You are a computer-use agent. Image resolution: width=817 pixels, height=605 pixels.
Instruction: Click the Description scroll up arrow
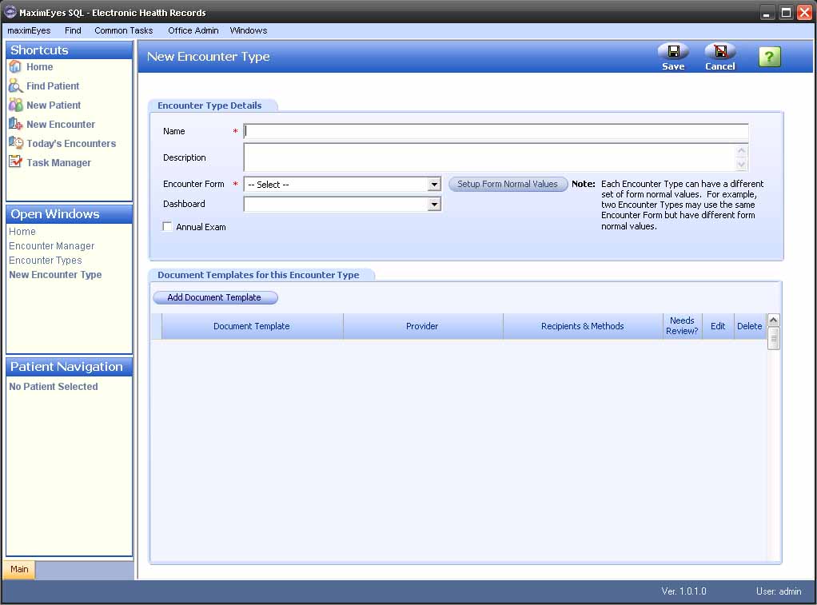tap(742, 150)
